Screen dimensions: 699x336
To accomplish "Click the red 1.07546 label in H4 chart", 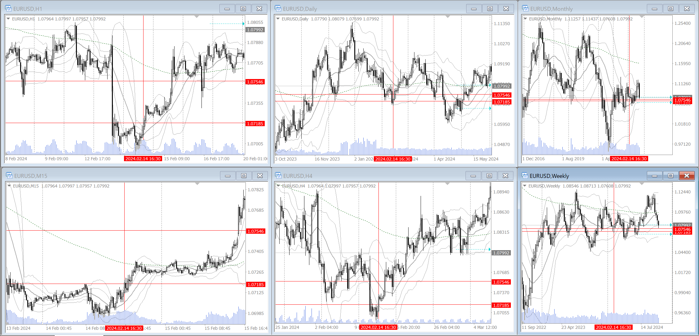I will (501, 282).
